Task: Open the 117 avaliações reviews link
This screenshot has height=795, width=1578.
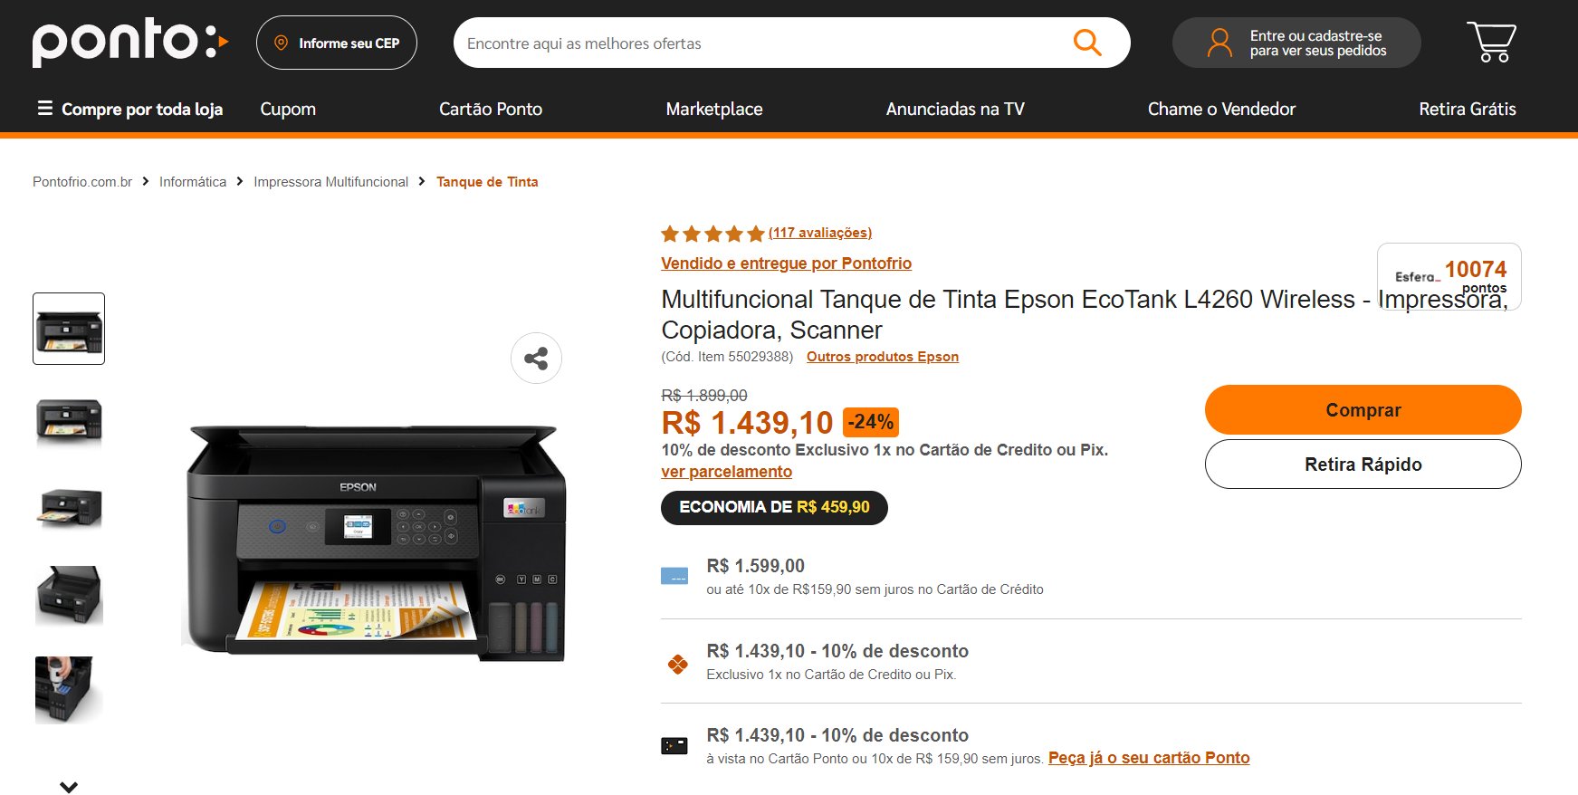Action: [820, 233]
